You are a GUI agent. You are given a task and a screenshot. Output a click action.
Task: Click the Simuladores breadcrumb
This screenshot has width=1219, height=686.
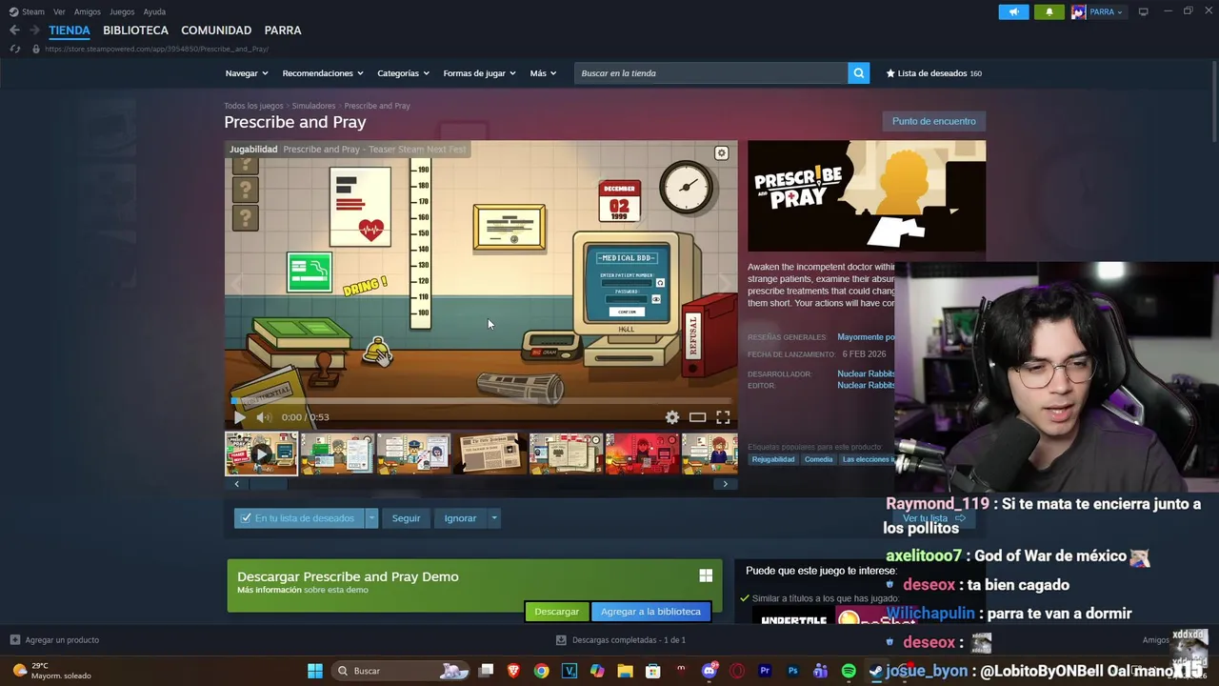point(313,106)
